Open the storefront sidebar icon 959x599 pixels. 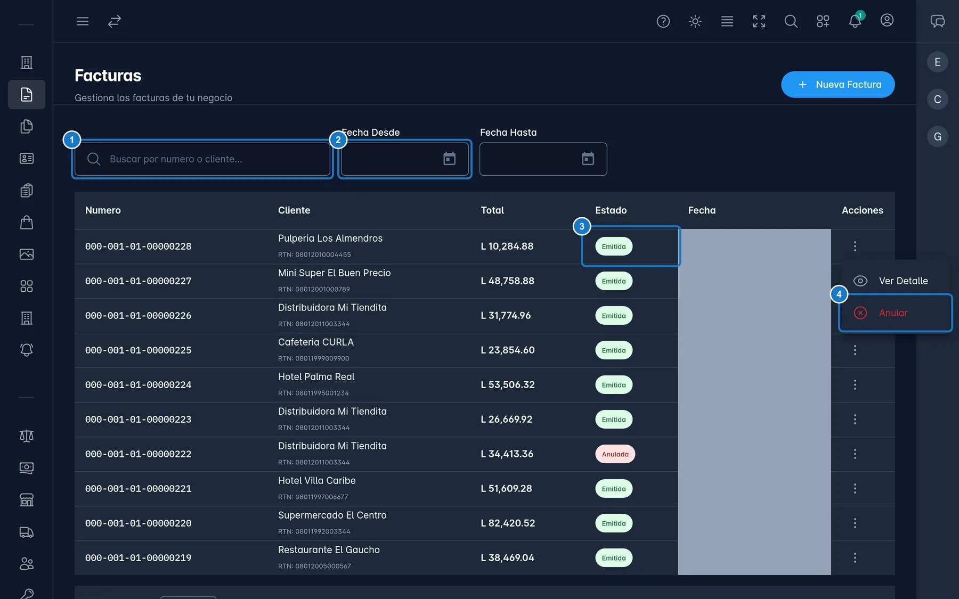tap(27, 500)
